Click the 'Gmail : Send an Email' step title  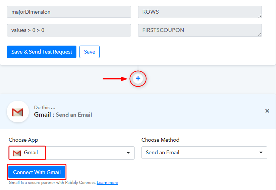[x=63, y=115]
